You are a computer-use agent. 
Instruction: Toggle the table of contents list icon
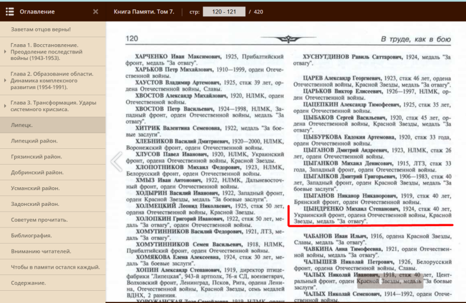click(x=9, y=12)
